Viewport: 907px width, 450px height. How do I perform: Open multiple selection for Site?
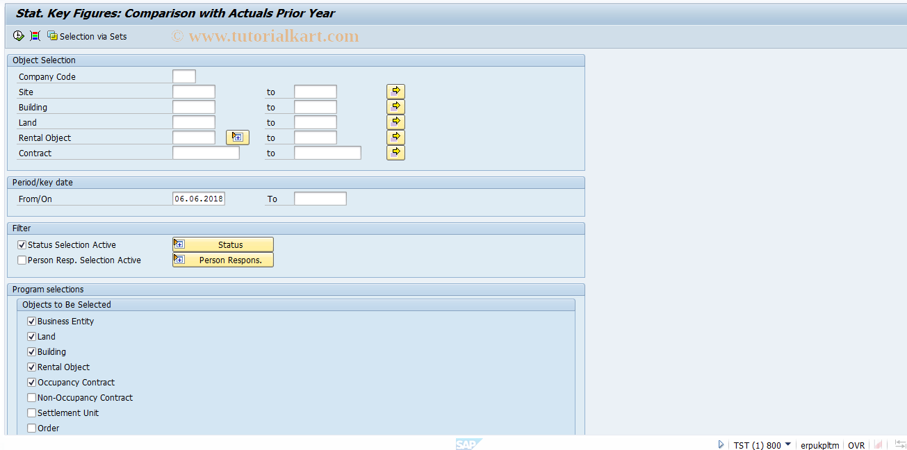(395, 91)
